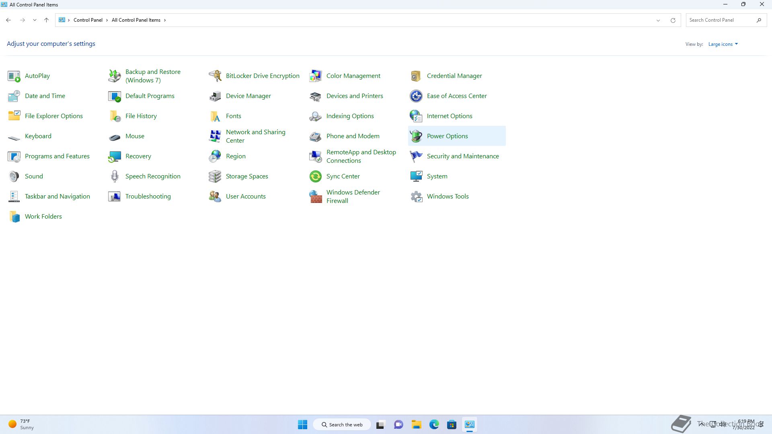Image resolution: width=772 pixels, height=434 pixels.
Task: Open the User Accounts text link
Action: pyautogui.click(x=246, y=197)
